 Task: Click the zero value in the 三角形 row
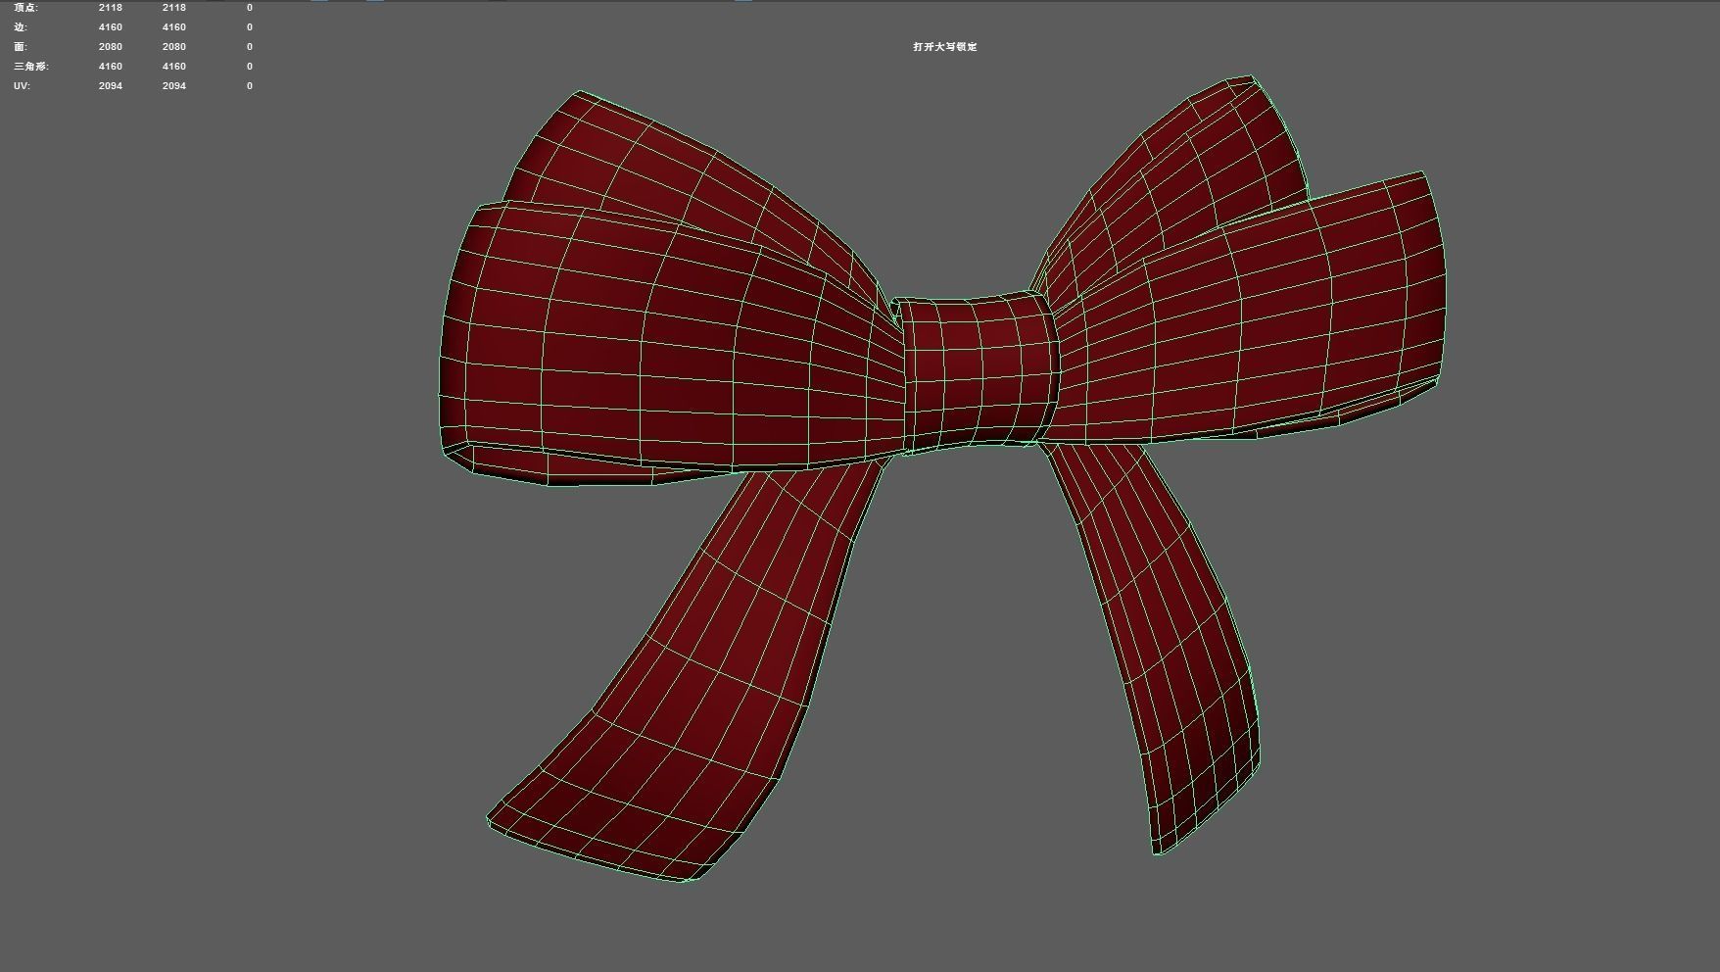click(x=250, y=67)
